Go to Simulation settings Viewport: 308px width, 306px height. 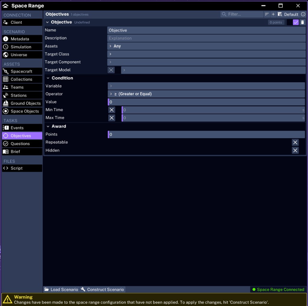[x=22, y=47]
